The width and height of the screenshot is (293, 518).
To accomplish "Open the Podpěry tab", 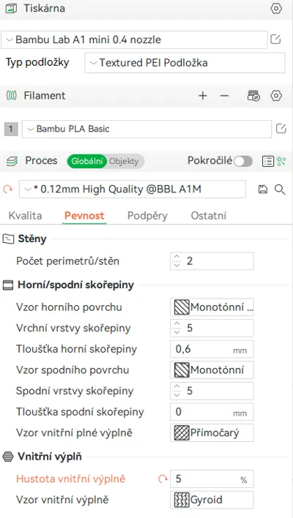I will coord(147,216).
